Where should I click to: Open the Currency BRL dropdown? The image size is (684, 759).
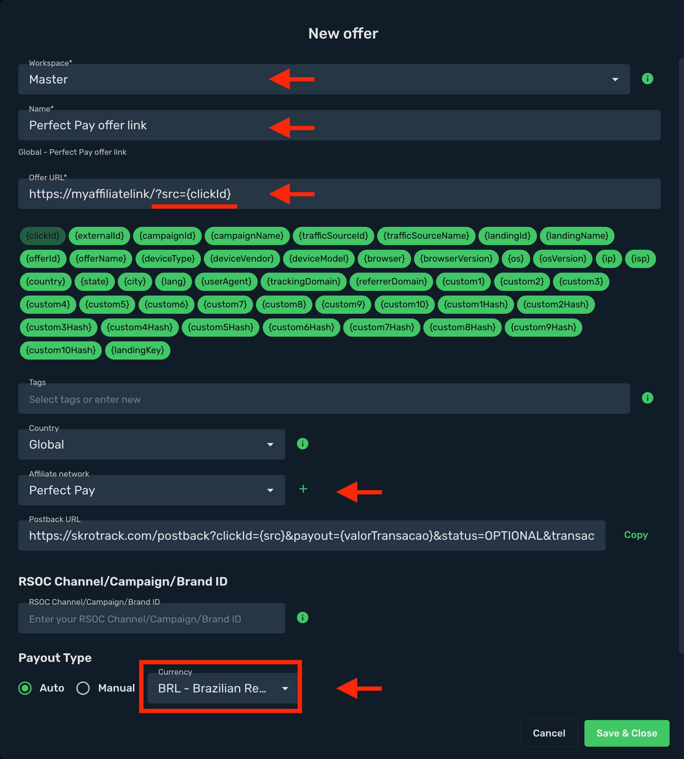coord(222,688)
